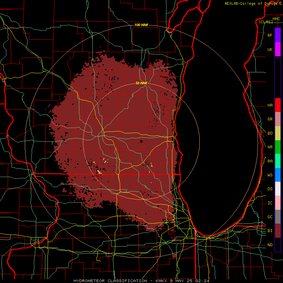Click the HA red legend color swatch
The width and height of the screenshot is (283, 283).
pyautogui.click(x=278, y=105)
